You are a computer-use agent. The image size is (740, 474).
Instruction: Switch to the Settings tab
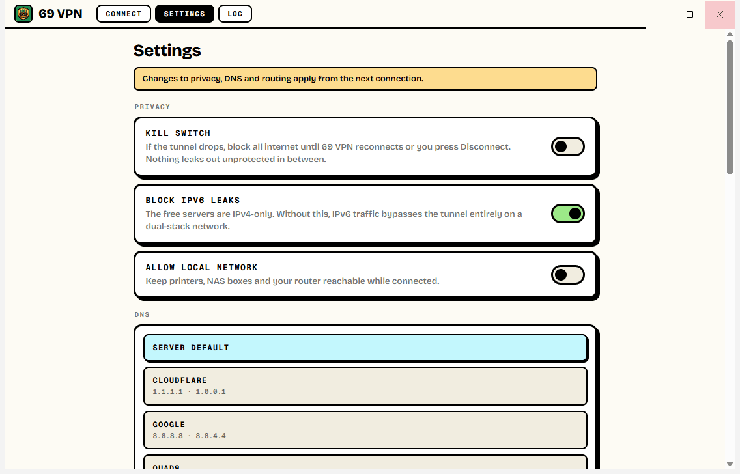184,14
